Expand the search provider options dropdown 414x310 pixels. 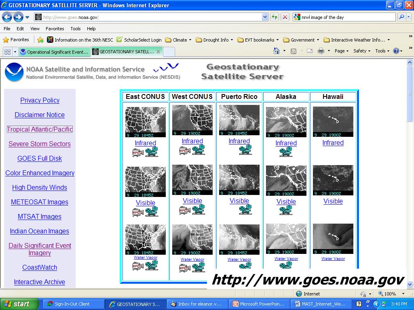click(x=408, y=17)
